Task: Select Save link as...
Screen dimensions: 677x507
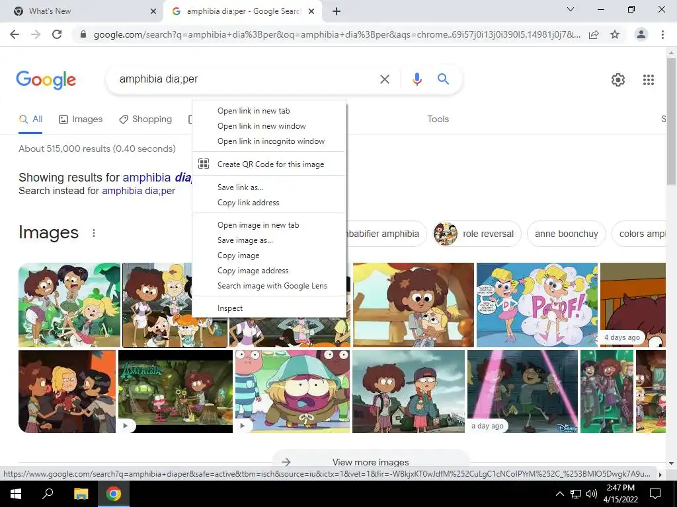Action: point(269,187)
